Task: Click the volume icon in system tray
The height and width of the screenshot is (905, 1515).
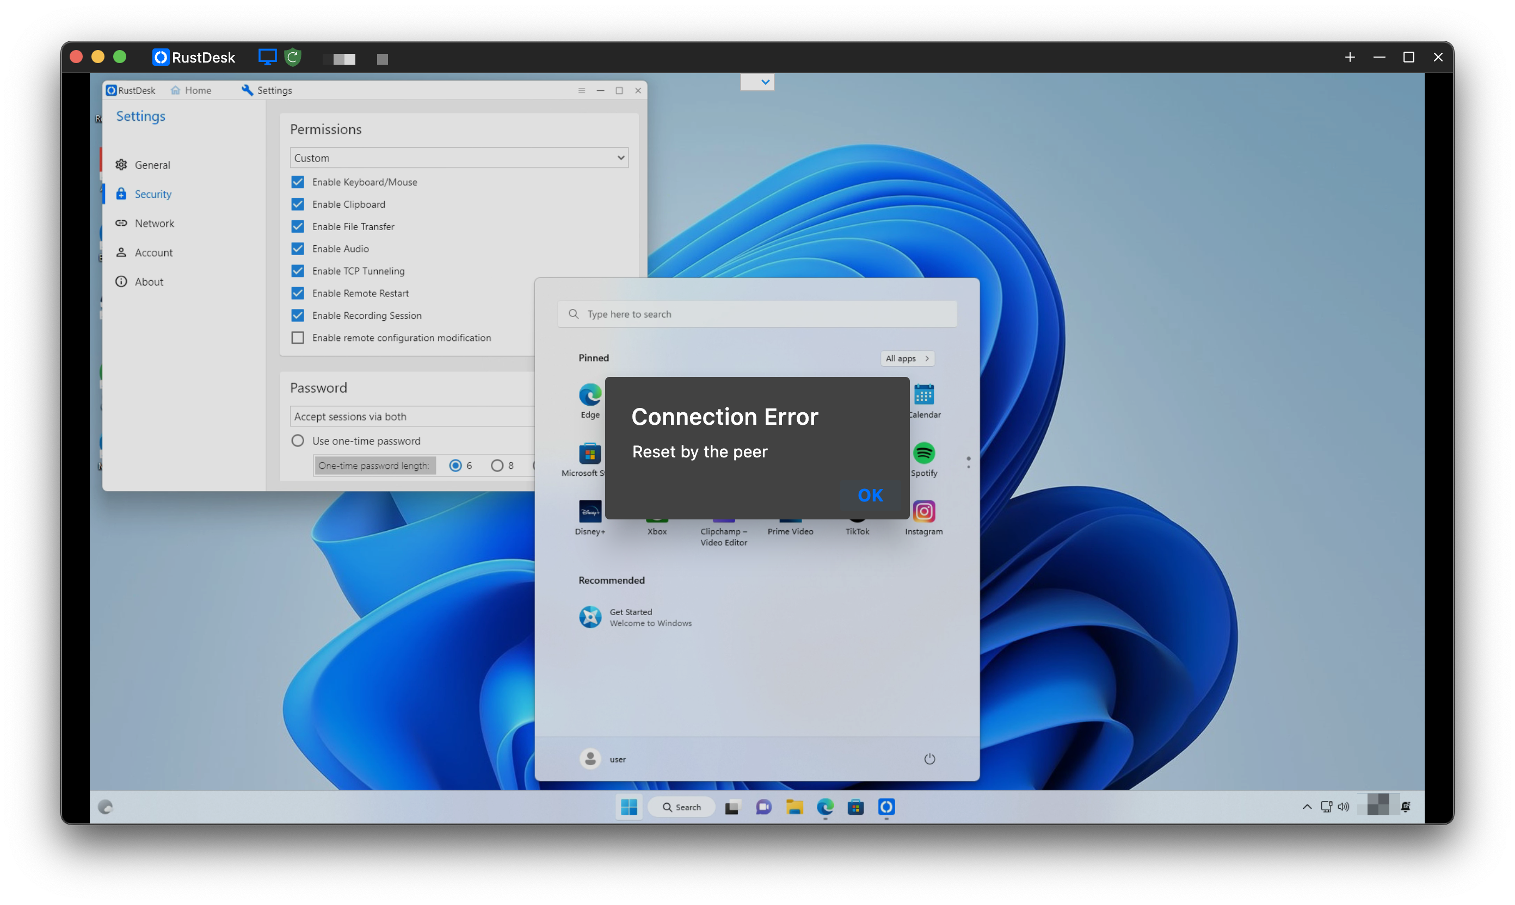Action: pyautogui.click(x=1344, y=807)
